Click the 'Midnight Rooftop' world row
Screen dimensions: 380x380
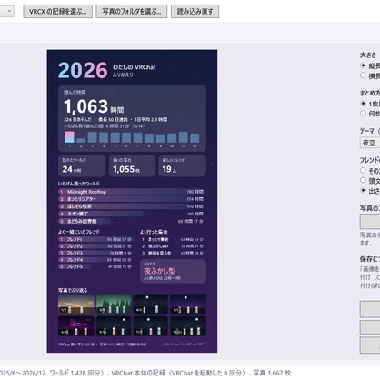coord(132,192)
